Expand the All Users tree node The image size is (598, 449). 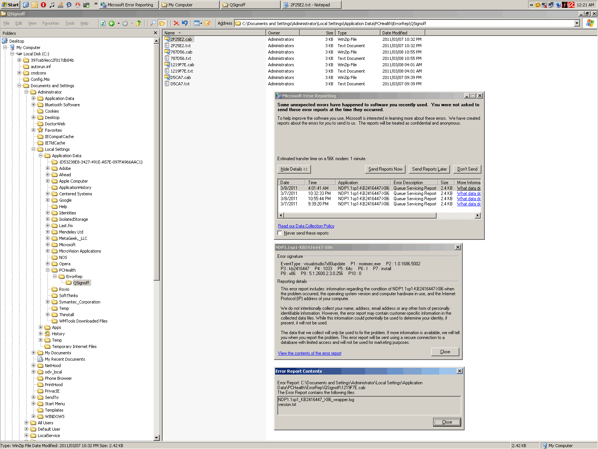click(x=27, y=423)
